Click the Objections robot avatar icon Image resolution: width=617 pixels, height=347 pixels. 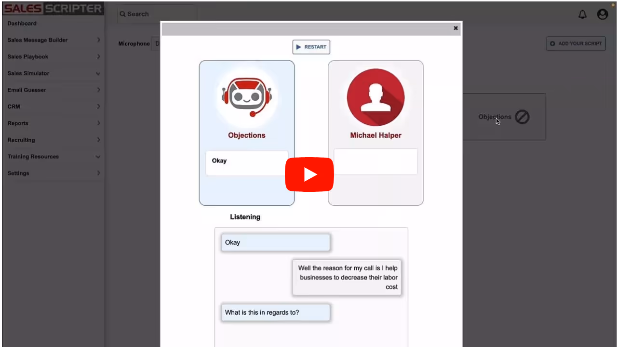(247, 97)
